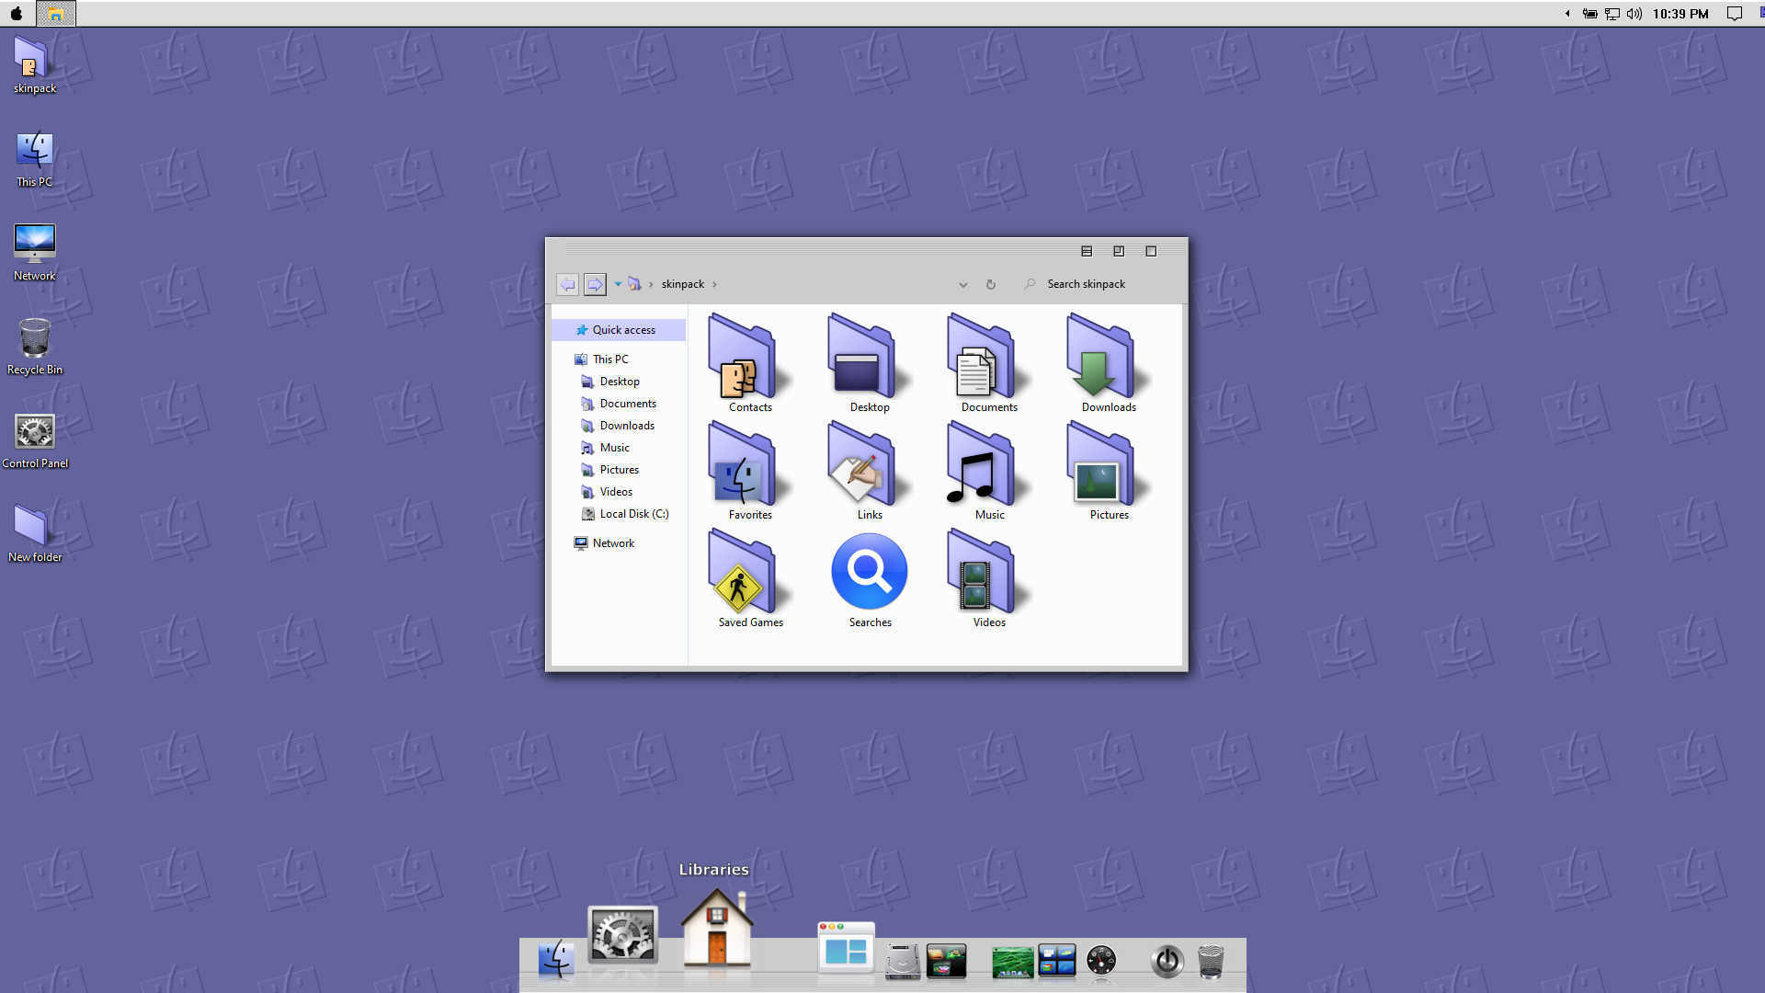The width and height of the screenshot is (1765, 993).
Task: Click the dashboard gauge dock icon
Action: coord(1100,961)
